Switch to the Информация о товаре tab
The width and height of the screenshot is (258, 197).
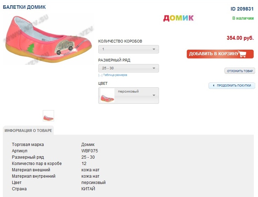(28, 131)
